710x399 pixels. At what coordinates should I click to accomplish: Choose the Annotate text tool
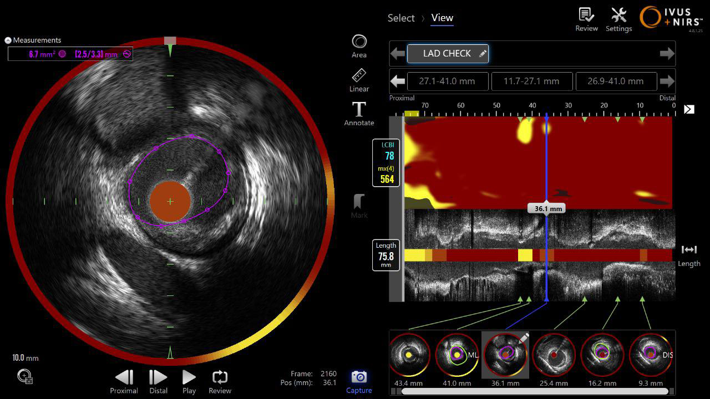(359, 110)
